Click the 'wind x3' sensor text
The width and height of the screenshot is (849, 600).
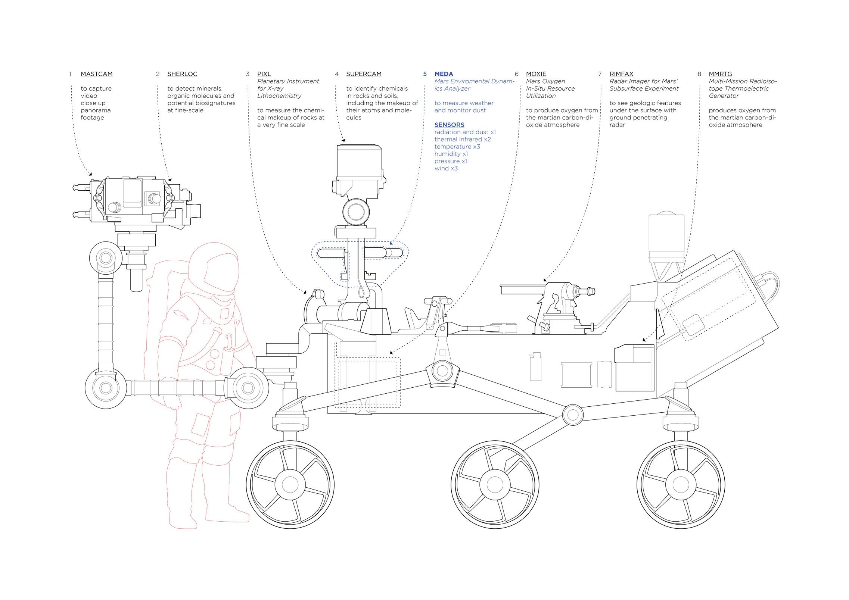[446, 168]
